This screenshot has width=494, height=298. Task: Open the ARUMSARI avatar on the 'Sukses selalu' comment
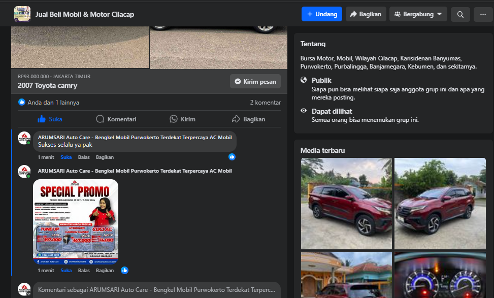tap(24, 138)
